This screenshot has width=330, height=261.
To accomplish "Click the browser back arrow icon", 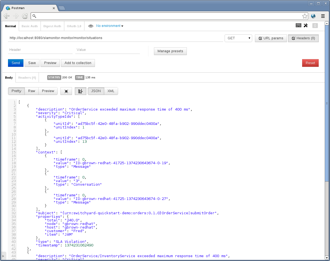I will pos(7,16).
